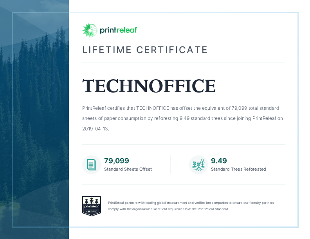Screen dimensions: 310x239
Task: Click the printreleaf wordmark beside the logo
Action: [118, 30]
